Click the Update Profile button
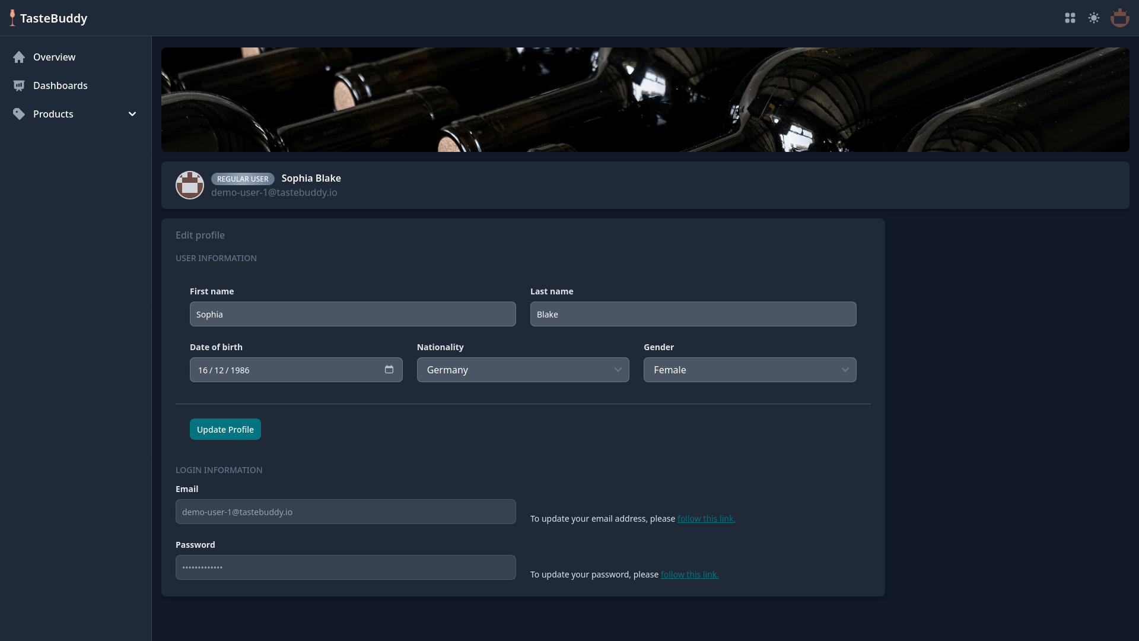This screenshot has height=641, width=1139. (225, 429)
